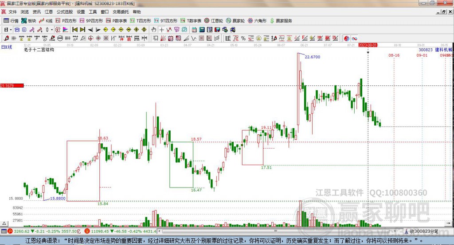
Task: Select the crosshair target circle tool
Action: point(90,38)
